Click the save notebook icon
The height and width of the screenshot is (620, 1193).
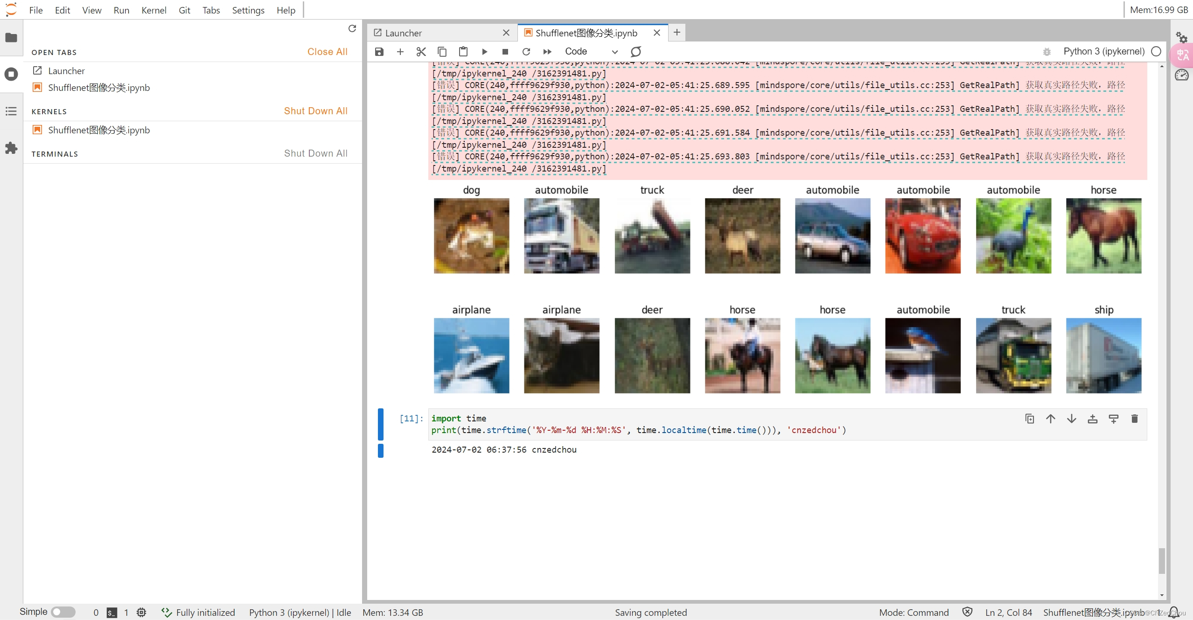tap(380, 51)
